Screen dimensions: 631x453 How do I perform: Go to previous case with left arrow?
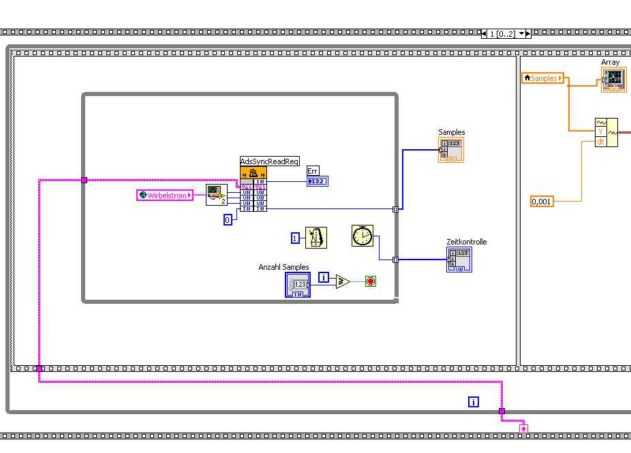484,34
